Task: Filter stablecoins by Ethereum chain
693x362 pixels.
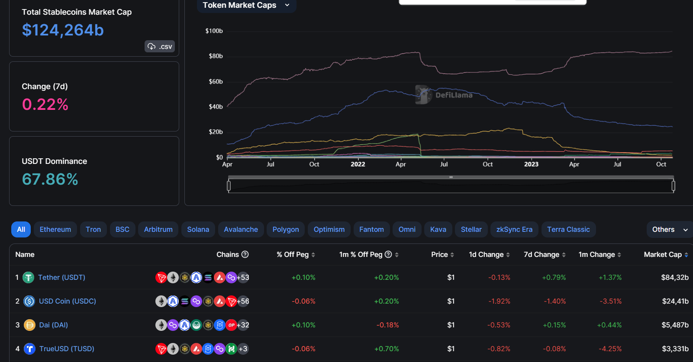Action: [x=55, y=230]
